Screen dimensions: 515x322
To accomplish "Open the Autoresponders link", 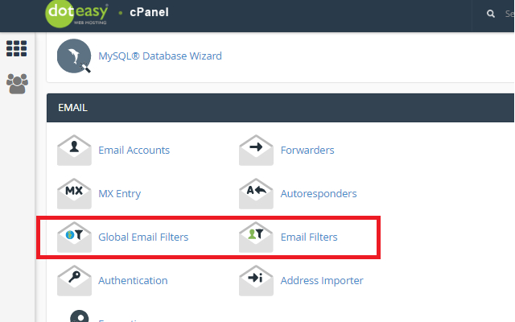I will click(319, 193).
